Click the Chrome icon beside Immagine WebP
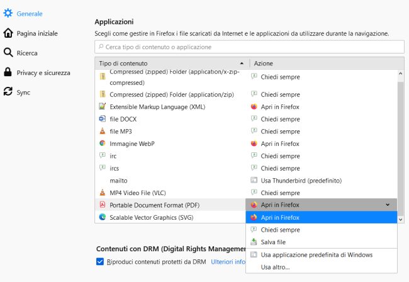Screen dimensions: 409x282 click(x=102, y=144)
